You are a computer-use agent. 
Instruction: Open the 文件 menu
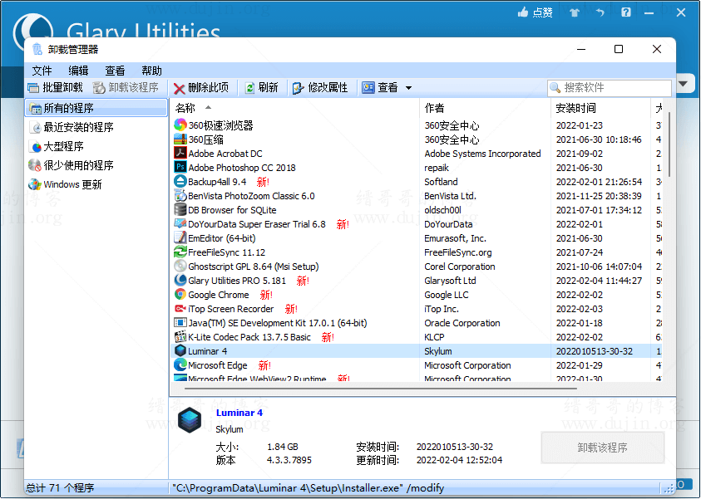point(42,70)
